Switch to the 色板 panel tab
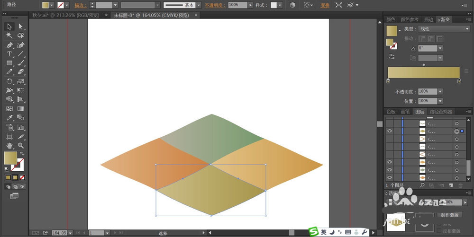 pos(391,112)
